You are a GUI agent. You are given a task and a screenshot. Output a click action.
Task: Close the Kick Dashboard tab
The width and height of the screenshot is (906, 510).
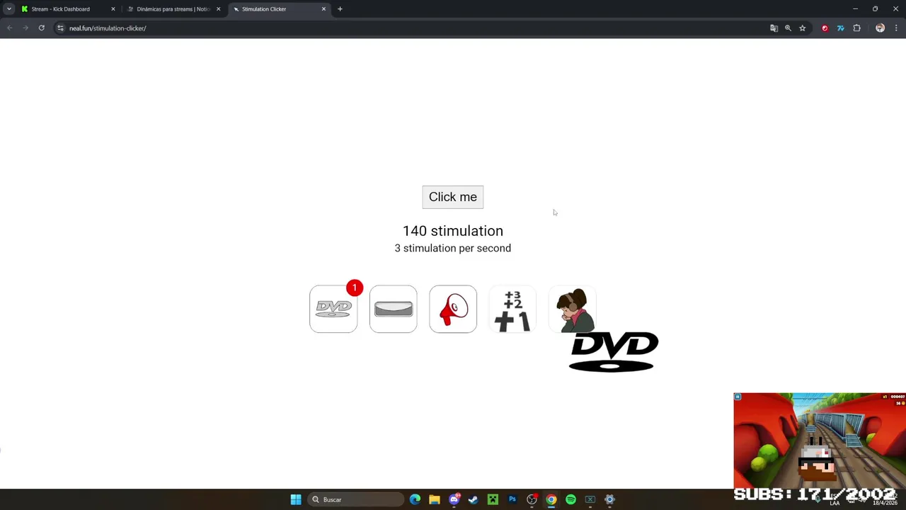(113, 9)
